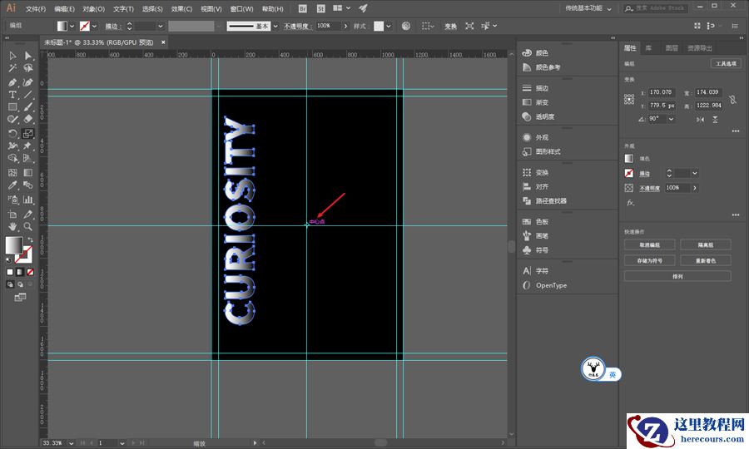Click the fx effects icon in Properties
The image size is (749, 449).
coord(630,202)
